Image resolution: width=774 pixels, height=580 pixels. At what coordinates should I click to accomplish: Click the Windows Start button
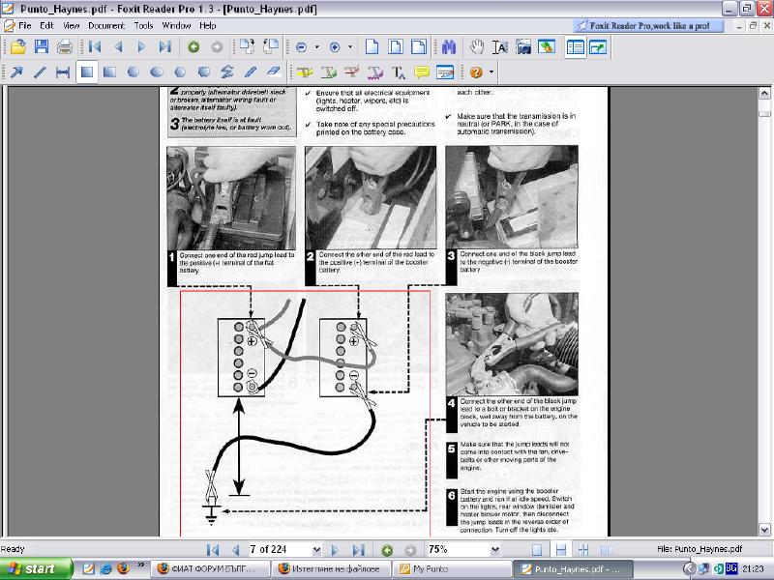(32, 568)
